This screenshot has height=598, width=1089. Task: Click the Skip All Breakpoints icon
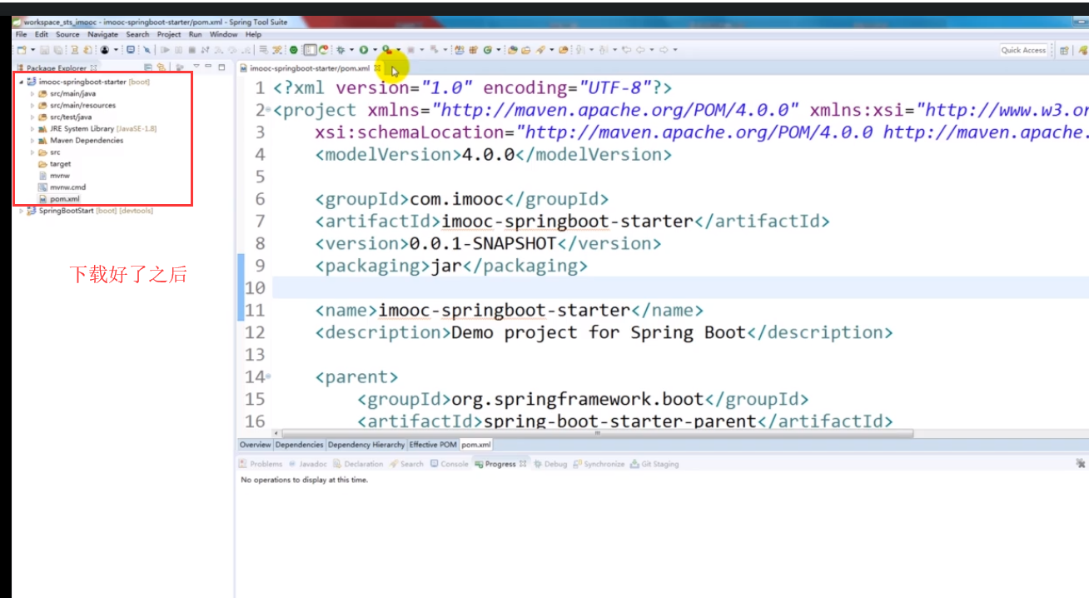pyautogui.click(x=146, y=50)
